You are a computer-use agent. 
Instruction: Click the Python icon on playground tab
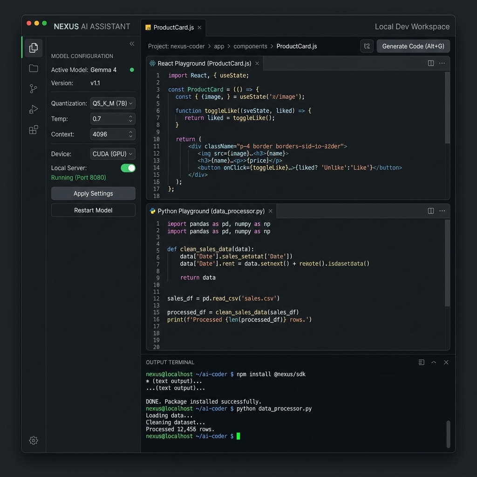(x=152, y=211)
